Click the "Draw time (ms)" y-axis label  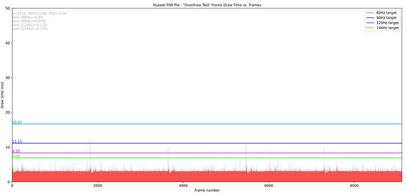pos(2,95)
